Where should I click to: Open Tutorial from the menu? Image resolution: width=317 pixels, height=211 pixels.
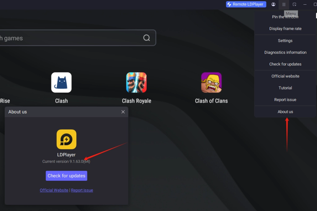(285, 88)
